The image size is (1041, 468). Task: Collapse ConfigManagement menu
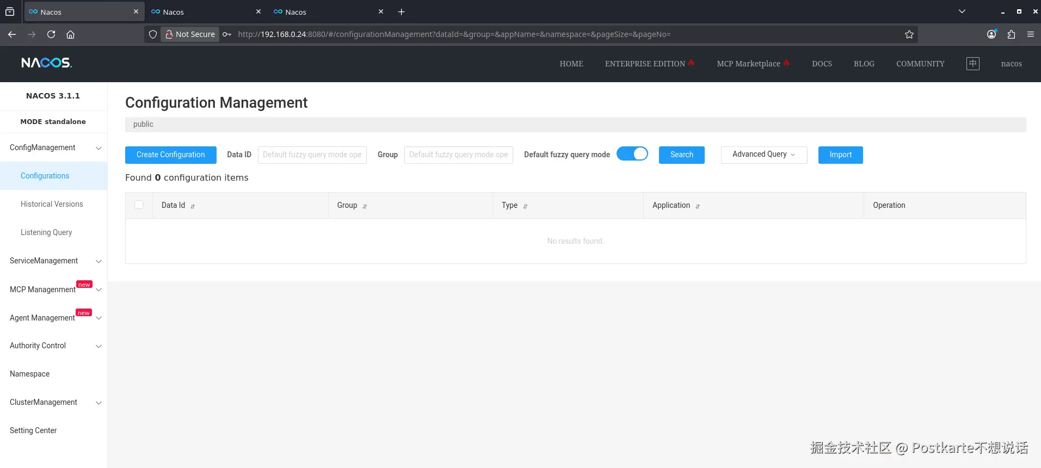(x=53, y=147)
